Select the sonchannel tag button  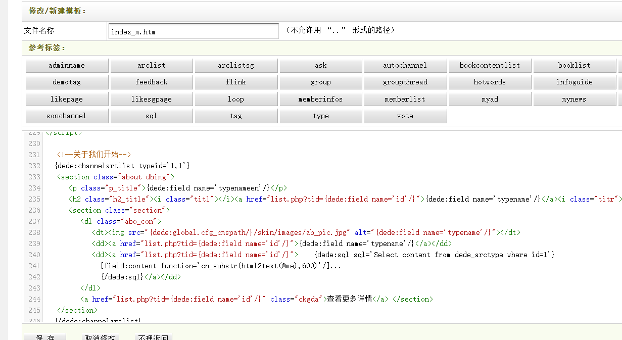click(67, 116)
